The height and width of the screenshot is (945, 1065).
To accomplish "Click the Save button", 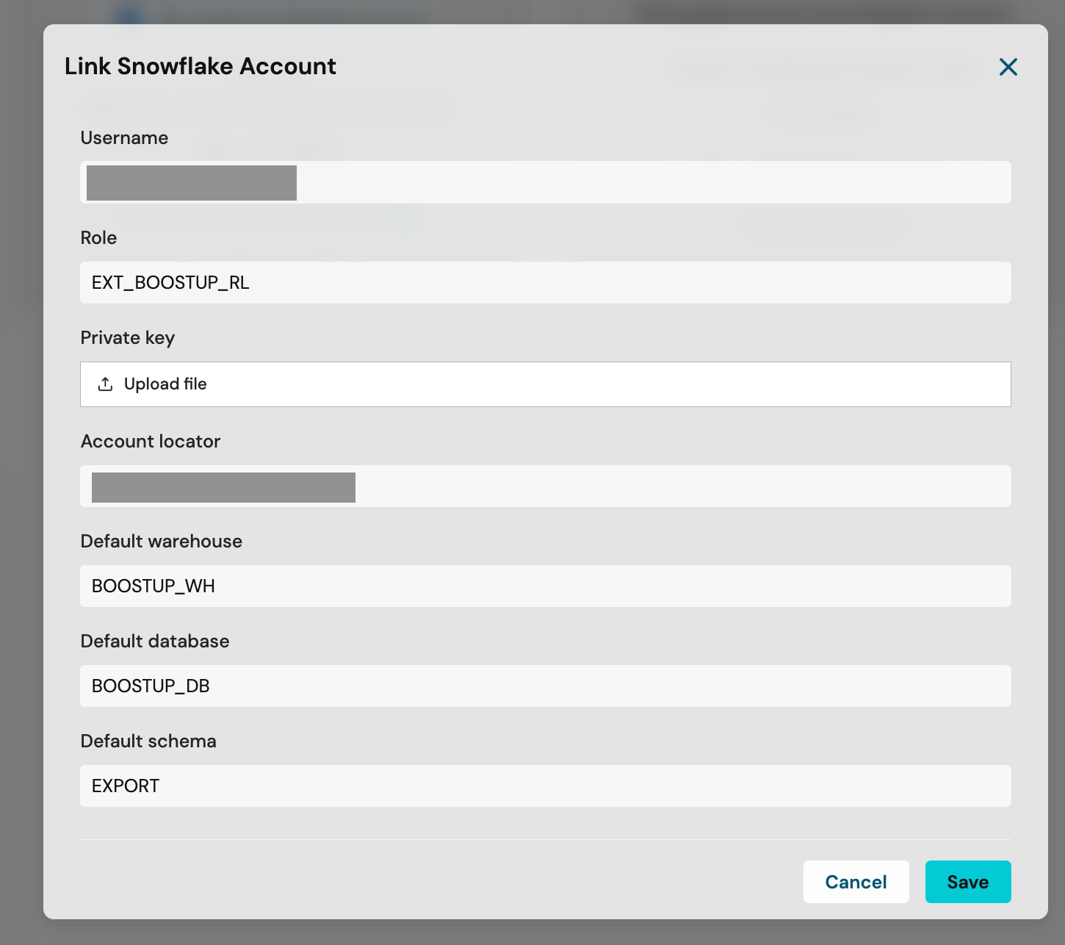I will pos(968,882).
